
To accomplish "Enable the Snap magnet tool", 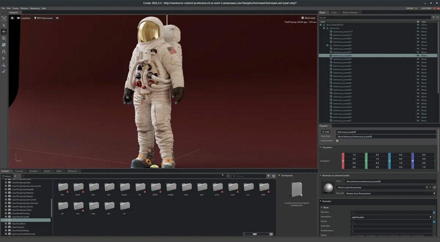I will (x=4, y=51).
